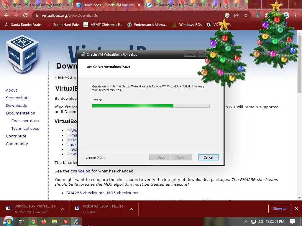Open the tab search chevron
302x226 pixels.
(x=255, y=4)
